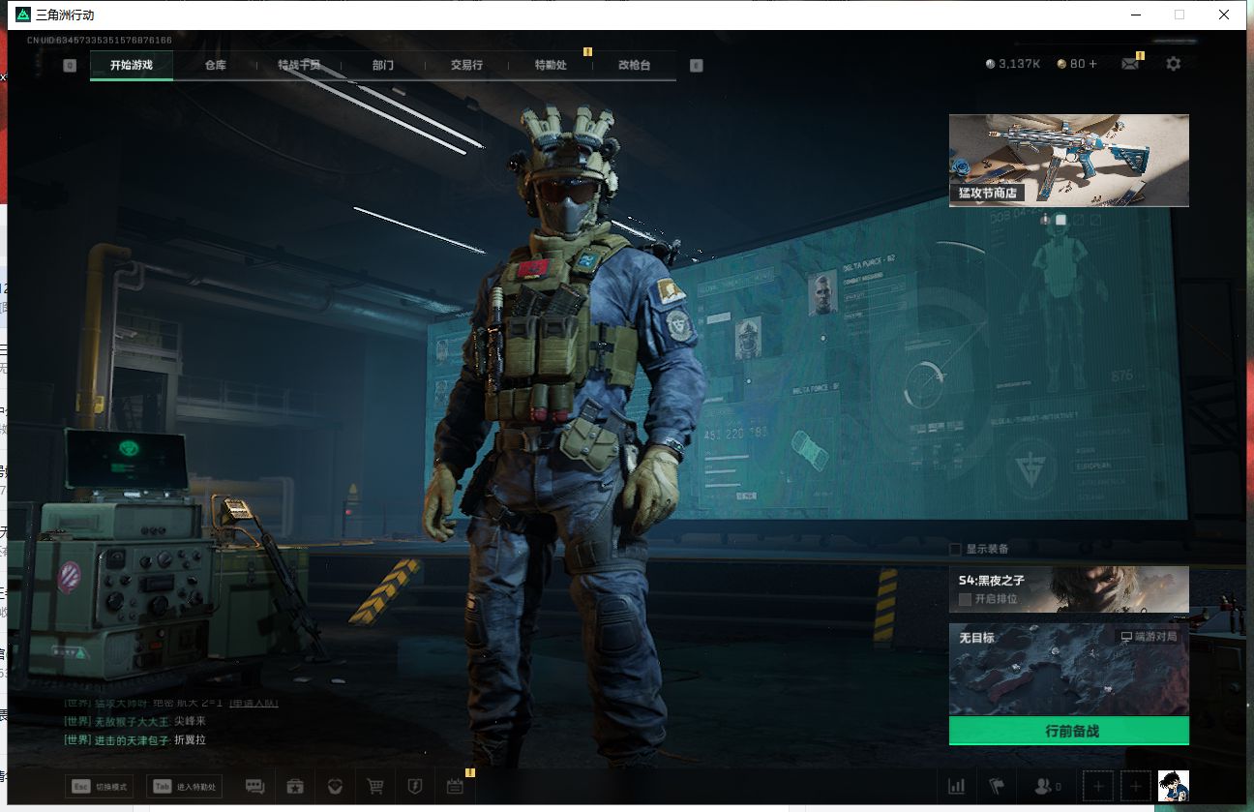Open the 开始游戏 tab
This screenshot has width=1254, height=812.
point(132,65)
